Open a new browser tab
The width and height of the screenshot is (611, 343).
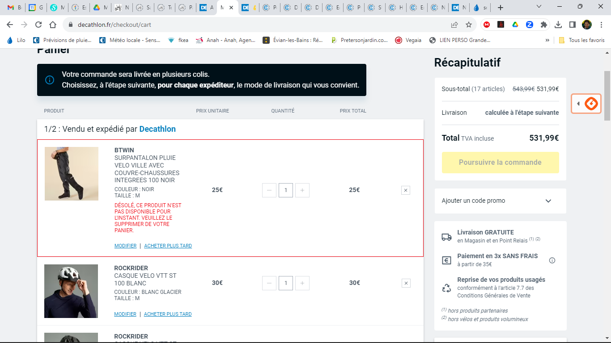tap(500, 8)
